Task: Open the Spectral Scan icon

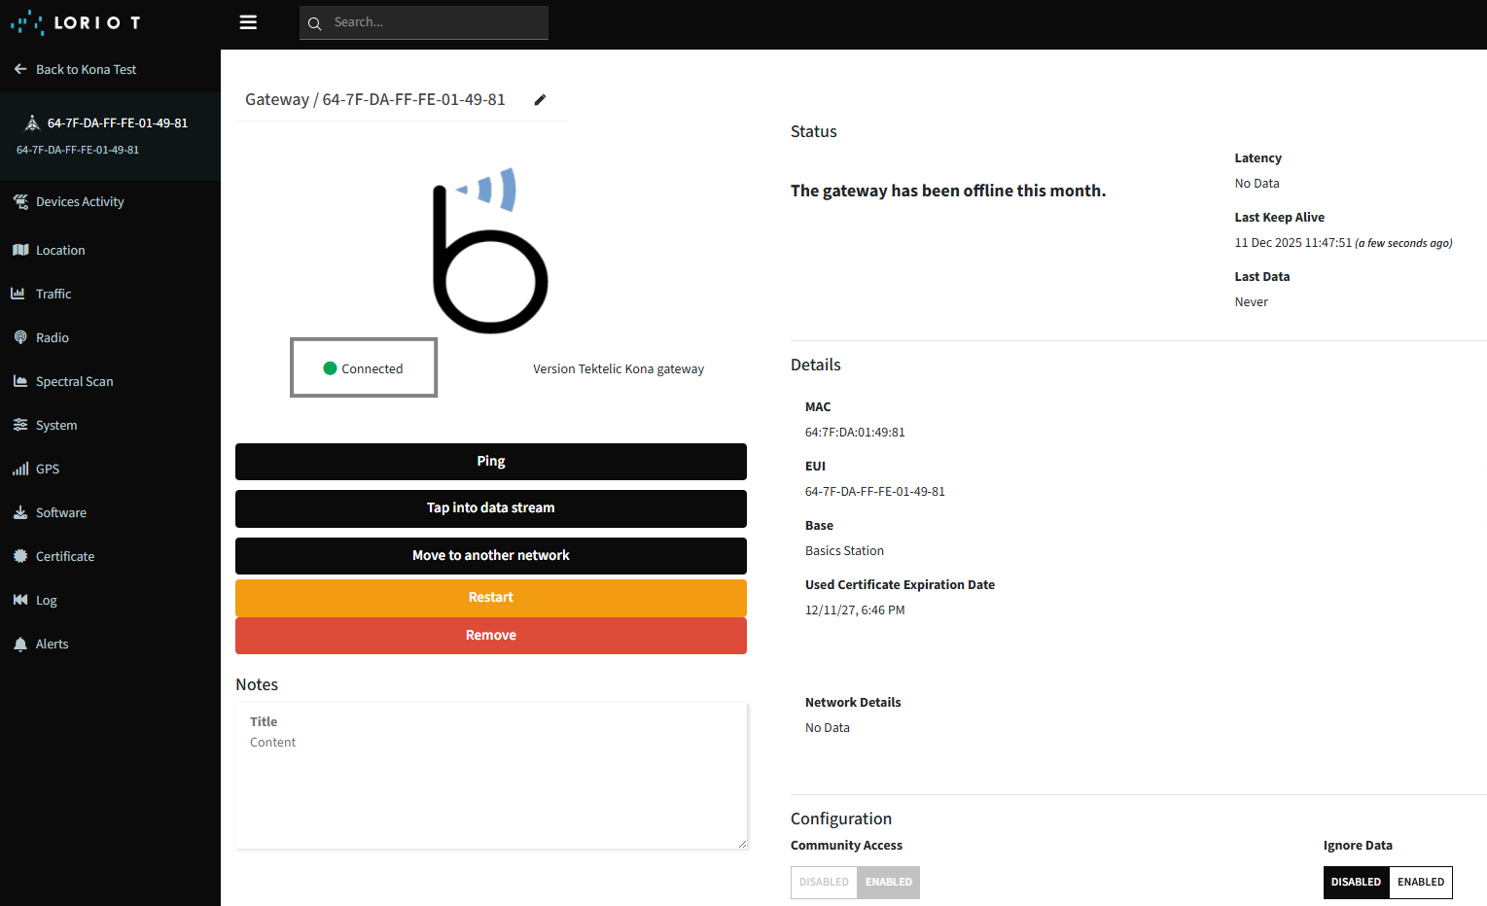Action: 20,381
